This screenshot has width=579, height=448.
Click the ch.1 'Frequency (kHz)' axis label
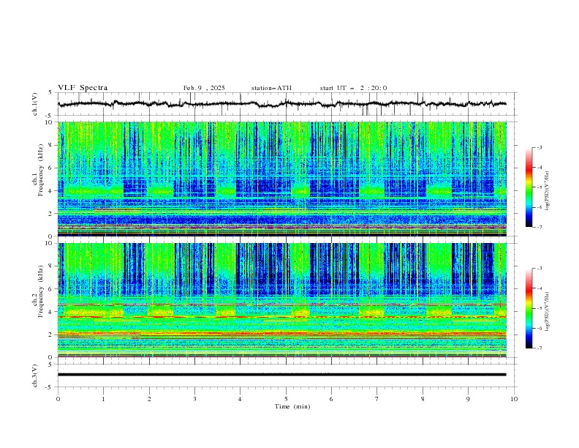(x=41, y=171)
